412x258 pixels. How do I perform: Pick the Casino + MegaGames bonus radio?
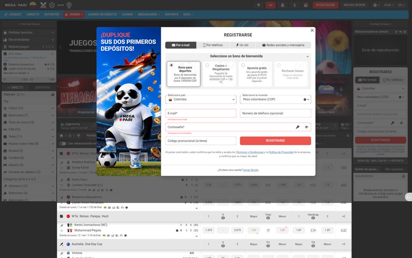pyautogui.click(x=207, y=65)
